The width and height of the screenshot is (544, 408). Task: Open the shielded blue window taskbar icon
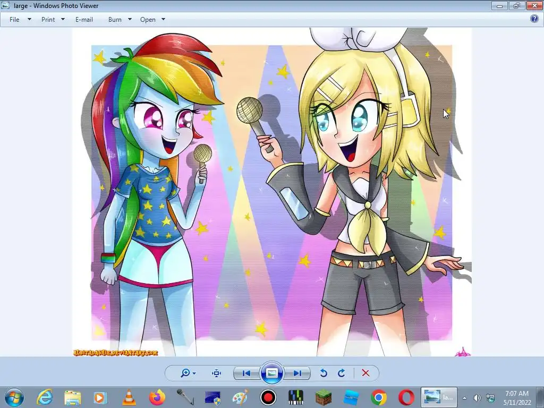tap(212, 397)
